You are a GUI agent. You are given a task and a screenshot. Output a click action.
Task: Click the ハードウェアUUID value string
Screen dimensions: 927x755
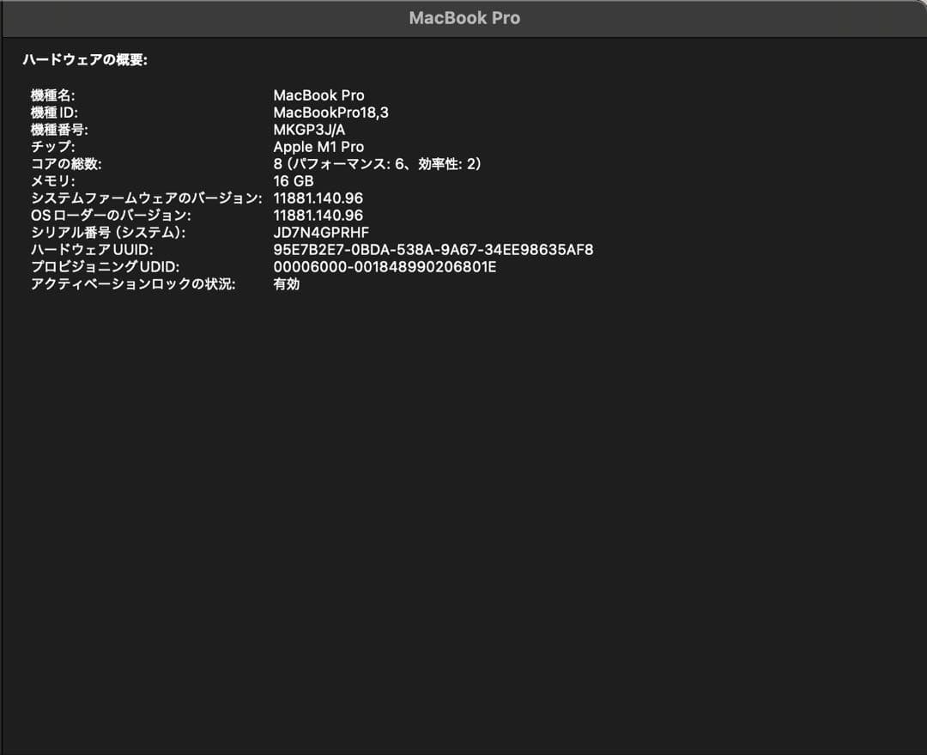coord(433,249)
